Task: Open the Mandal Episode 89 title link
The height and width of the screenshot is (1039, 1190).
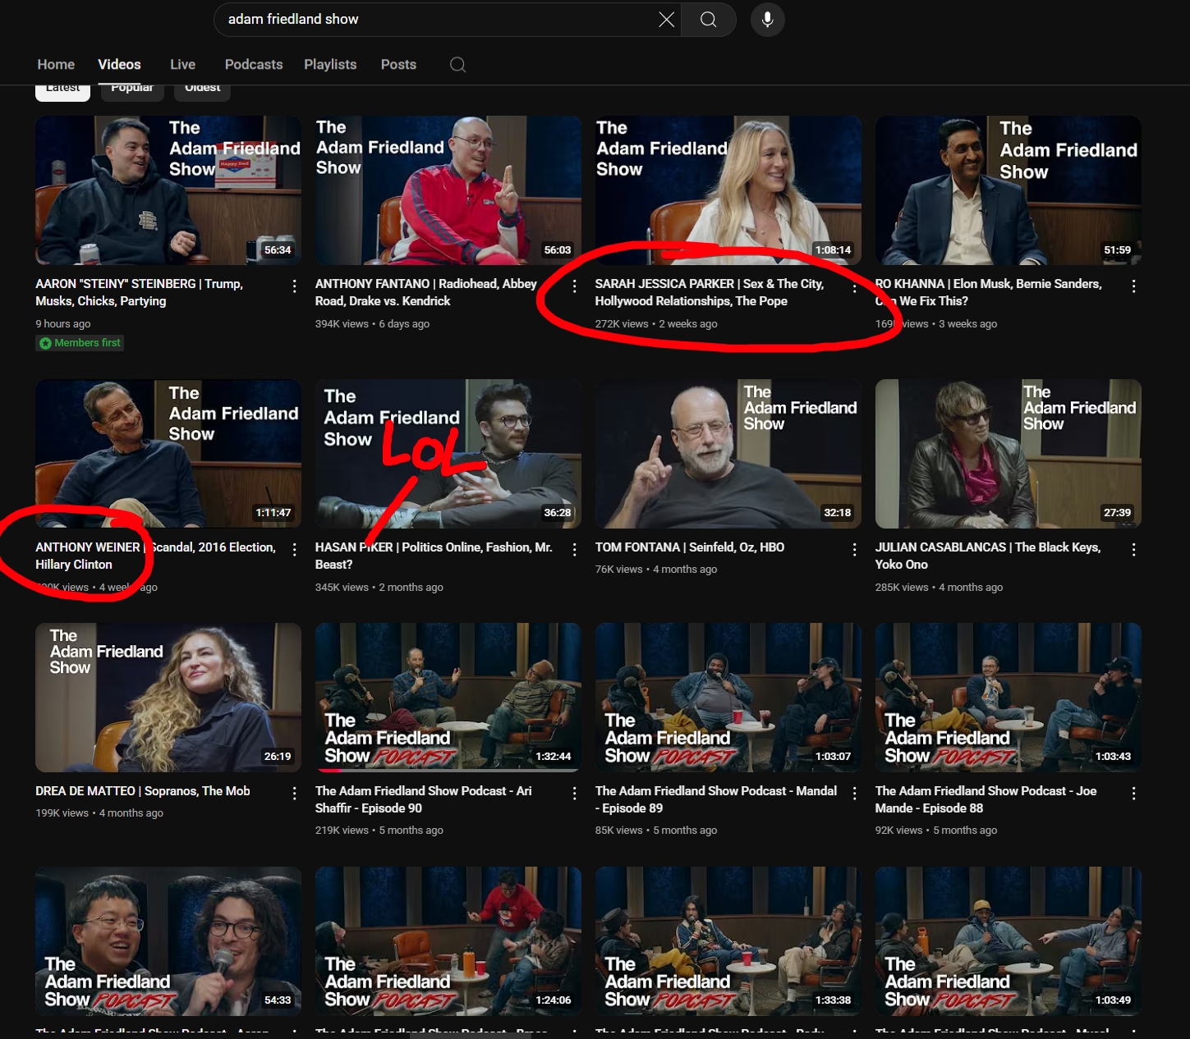Action: (x=716, y=799)
